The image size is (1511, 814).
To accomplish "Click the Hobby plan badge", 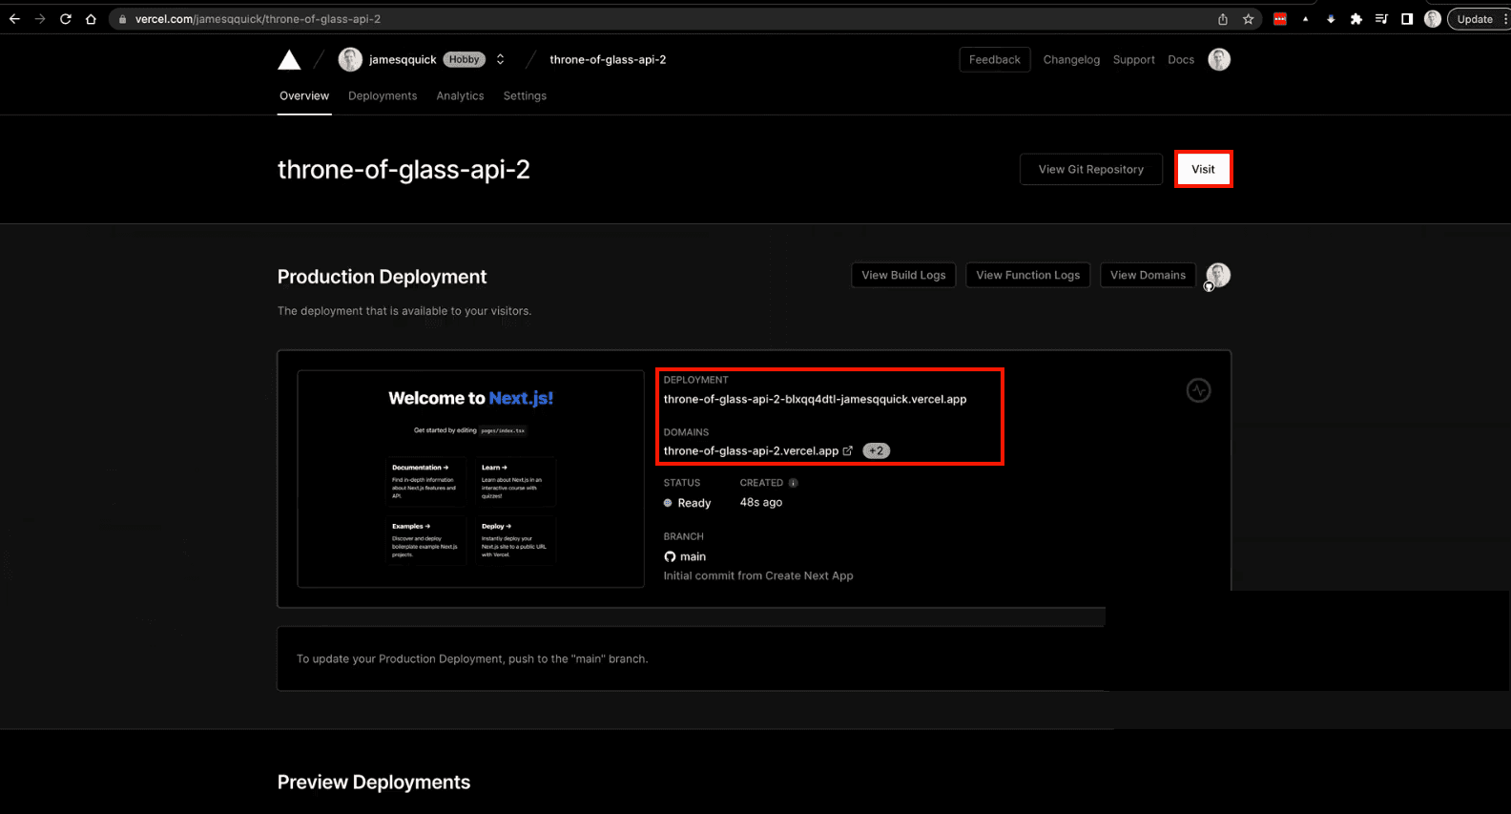I will [x=465, y=59].
